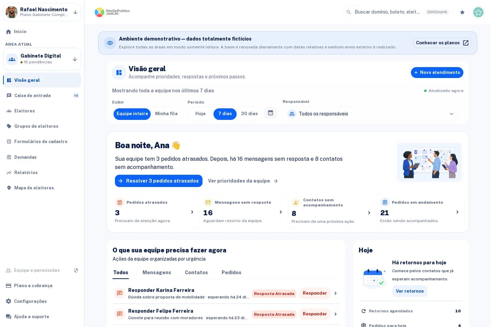The width and height of the screenshot is (491, 327).
Task: Open Eleitores page
Action: [42, 111]
